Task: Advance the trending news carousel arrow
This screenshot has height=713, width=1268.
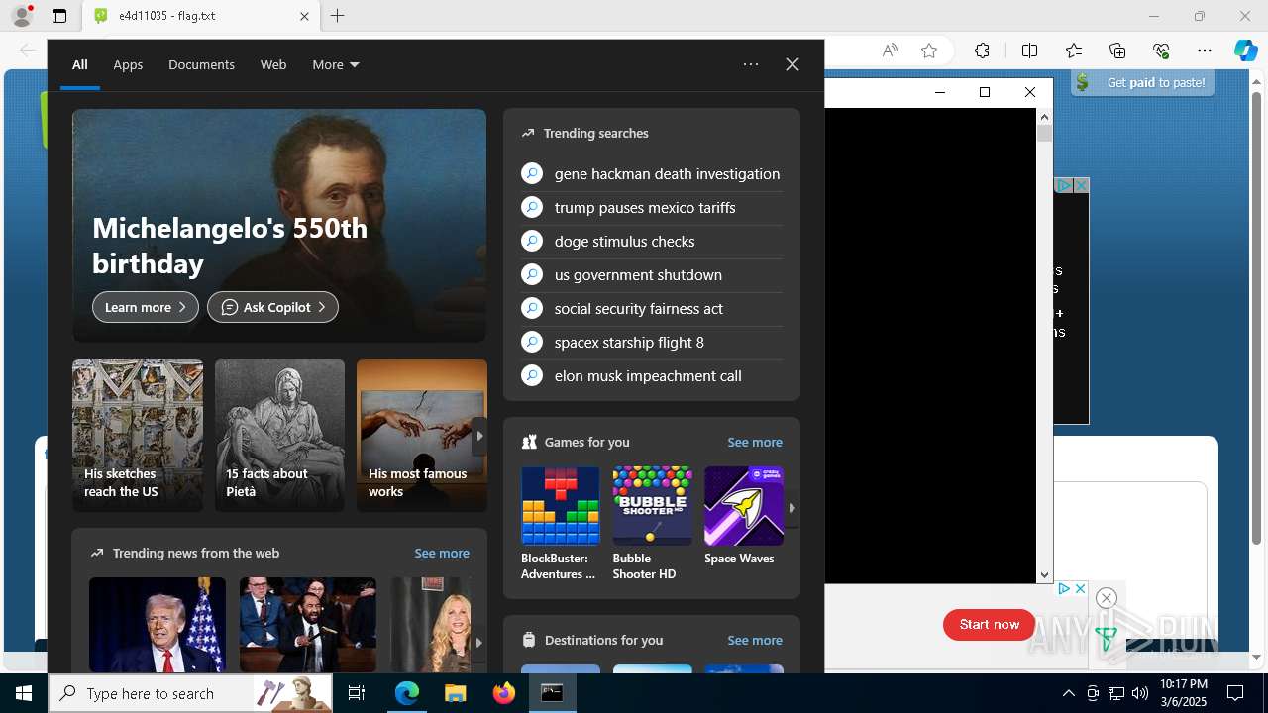Action: click(x=478, y=642)
